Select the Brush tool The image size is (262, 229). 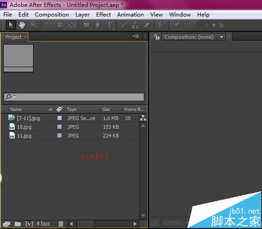click(x=125, y=25)
